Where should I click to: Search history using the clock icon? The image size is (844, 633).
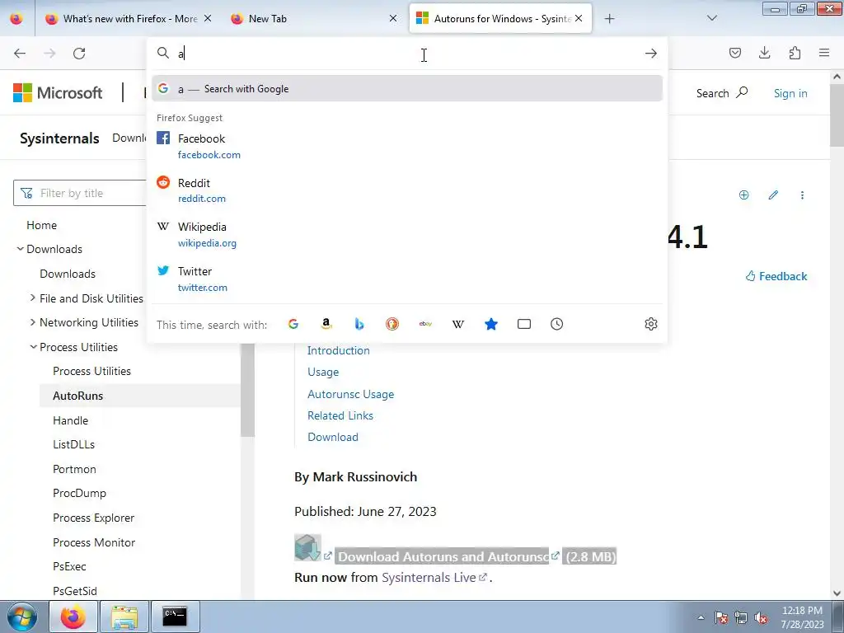pyautogui.click(x=556, y=324)
